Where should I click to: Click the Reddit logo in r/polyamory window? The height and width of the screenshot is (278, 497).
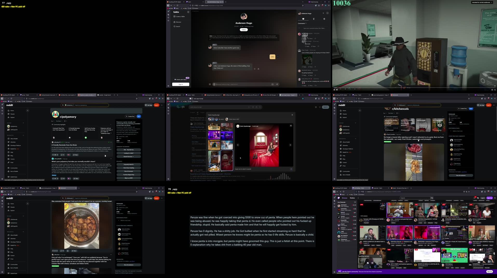click(10, 105)
